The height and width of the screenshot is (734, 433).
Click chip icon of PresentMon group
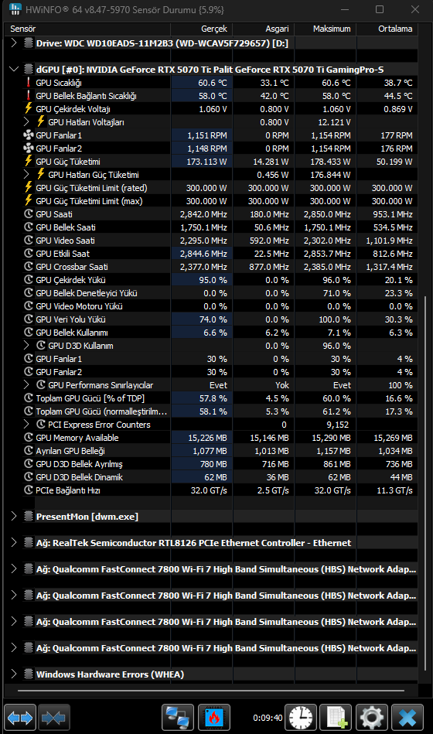click(x=29, y=517)
